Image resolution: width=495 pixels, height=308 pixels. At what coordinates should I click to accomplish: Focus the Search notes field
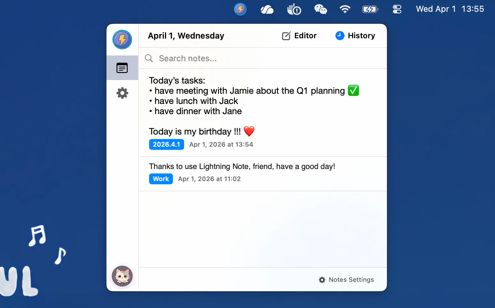(263, 58)
